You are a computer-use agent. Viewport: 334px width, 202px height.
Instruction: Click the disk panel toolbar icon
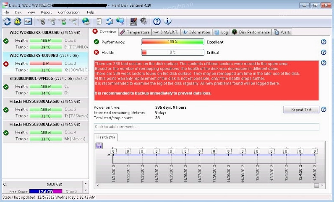click(28, 21)
